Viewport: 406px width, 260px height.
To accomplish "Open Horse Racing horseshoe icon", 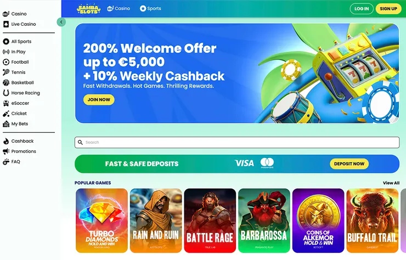I will (6, 93).
